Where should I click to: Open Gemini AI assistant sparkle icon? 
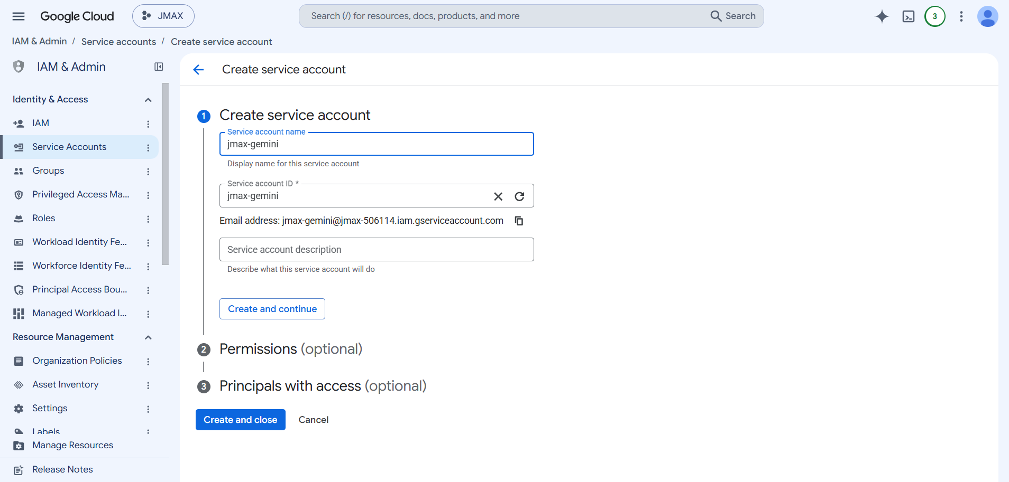coord(882,16)
